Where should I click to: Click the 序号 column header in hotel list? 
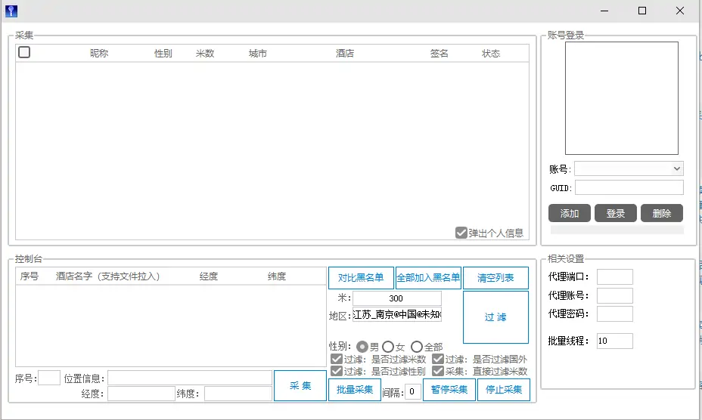pyautogui.click(x=29, y=276)
